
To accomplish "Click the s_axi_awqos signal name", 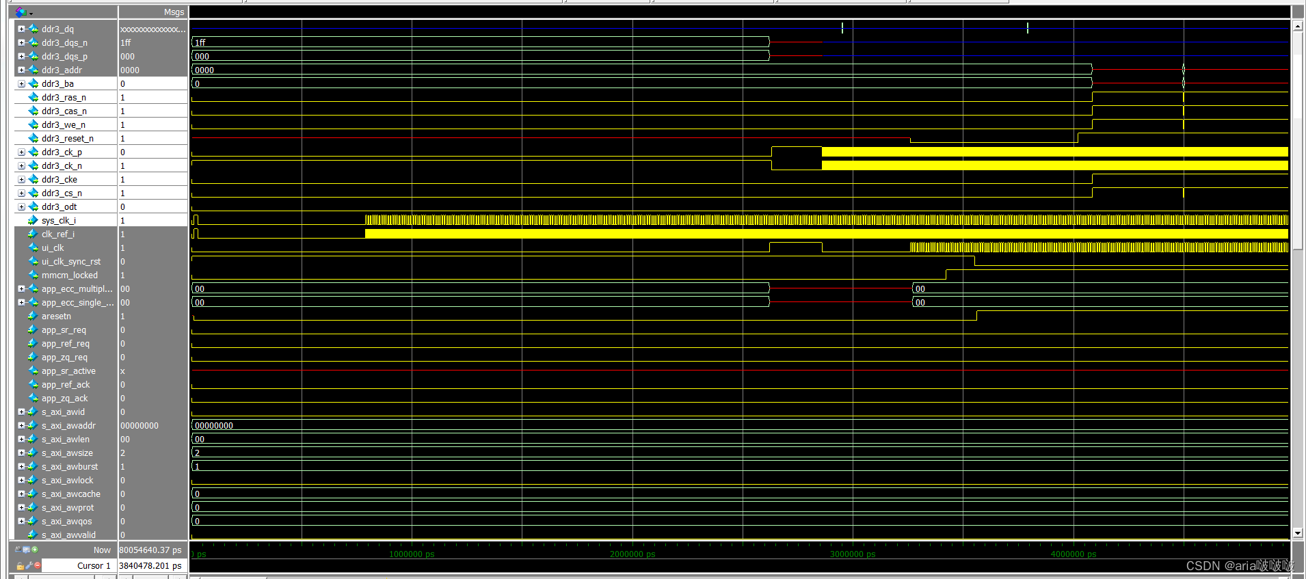I will [66, 521].
